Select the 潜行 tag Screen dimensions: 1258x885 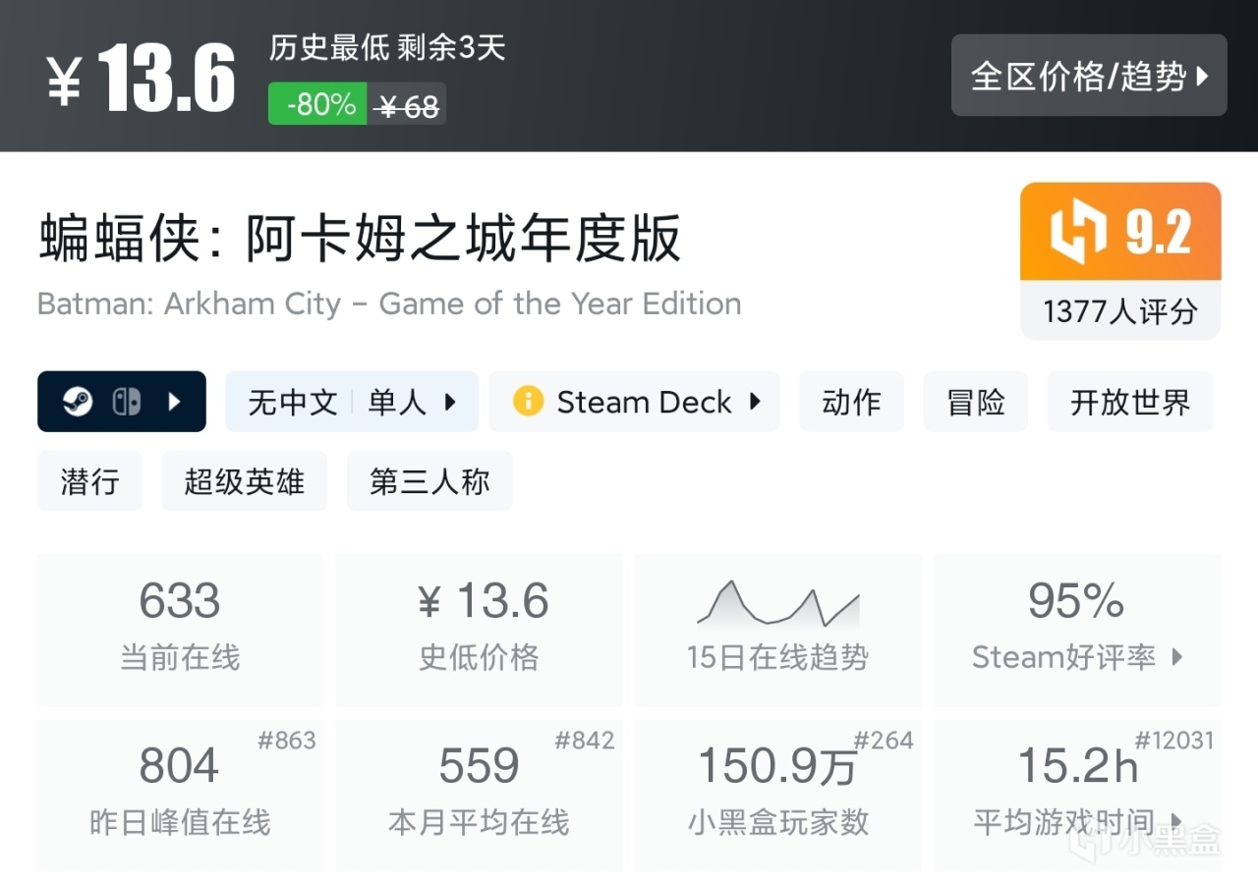pos(89,481)
